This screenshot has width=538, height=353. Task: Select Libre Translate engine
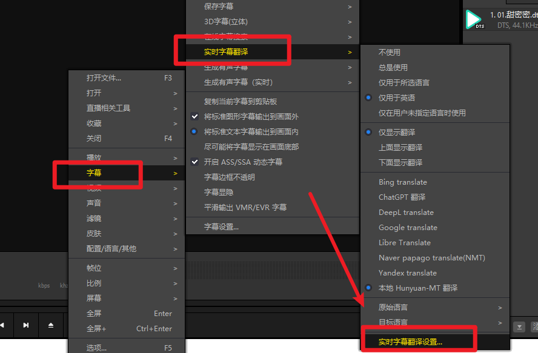[x=435, y=243]
